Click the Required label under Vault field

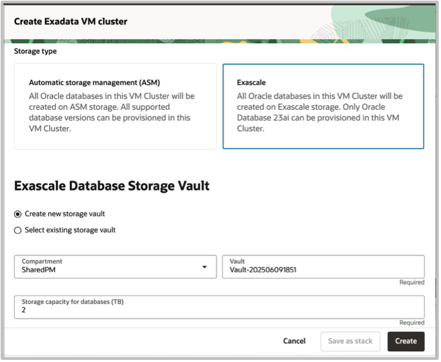412,282
